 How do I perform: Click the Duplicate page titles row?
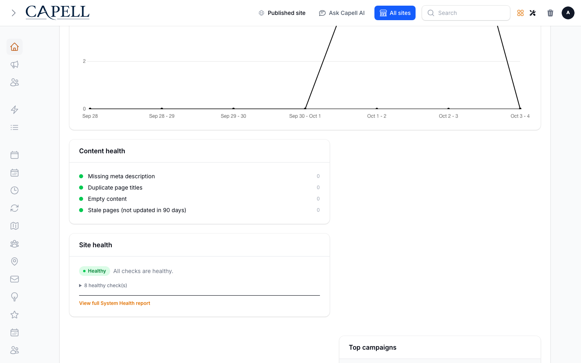(199, 188)
